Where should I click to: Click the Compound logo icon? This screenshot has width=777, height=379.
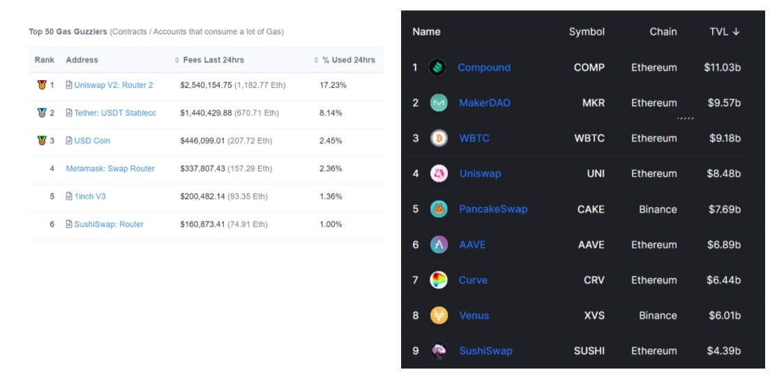[437, 68]
